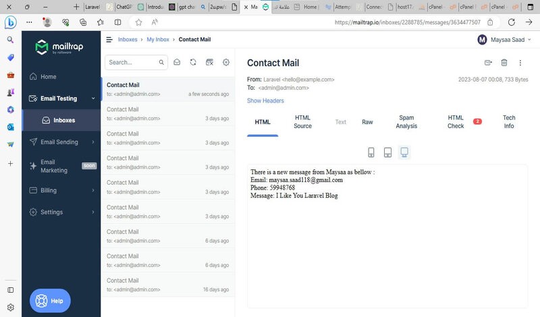
Task: Open the Edge sidebar shopping tag icon
Action: pyautogui.click(x=10, y=57)
